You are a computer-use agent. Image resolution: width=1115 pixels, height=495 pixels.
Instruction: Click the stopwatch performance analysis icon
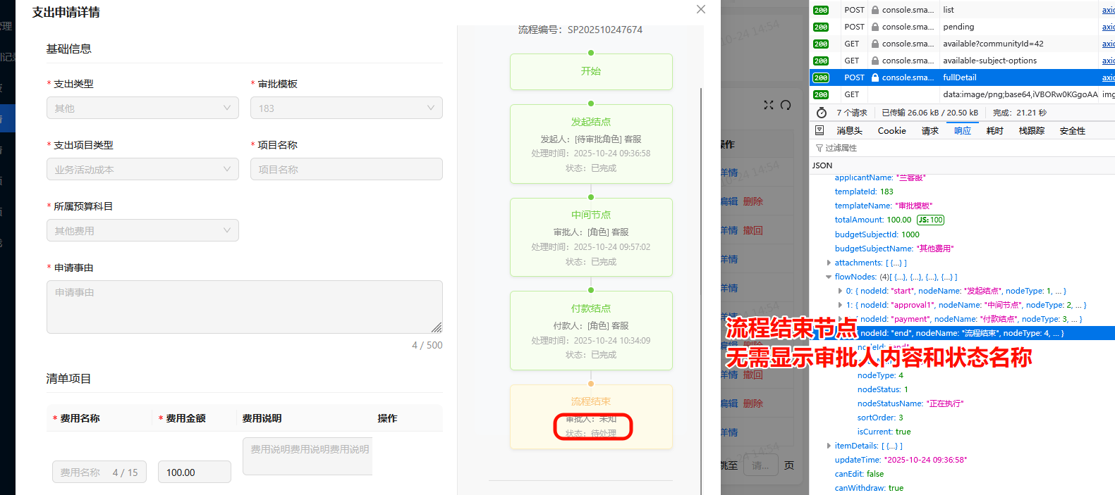(x=821, y=113)
